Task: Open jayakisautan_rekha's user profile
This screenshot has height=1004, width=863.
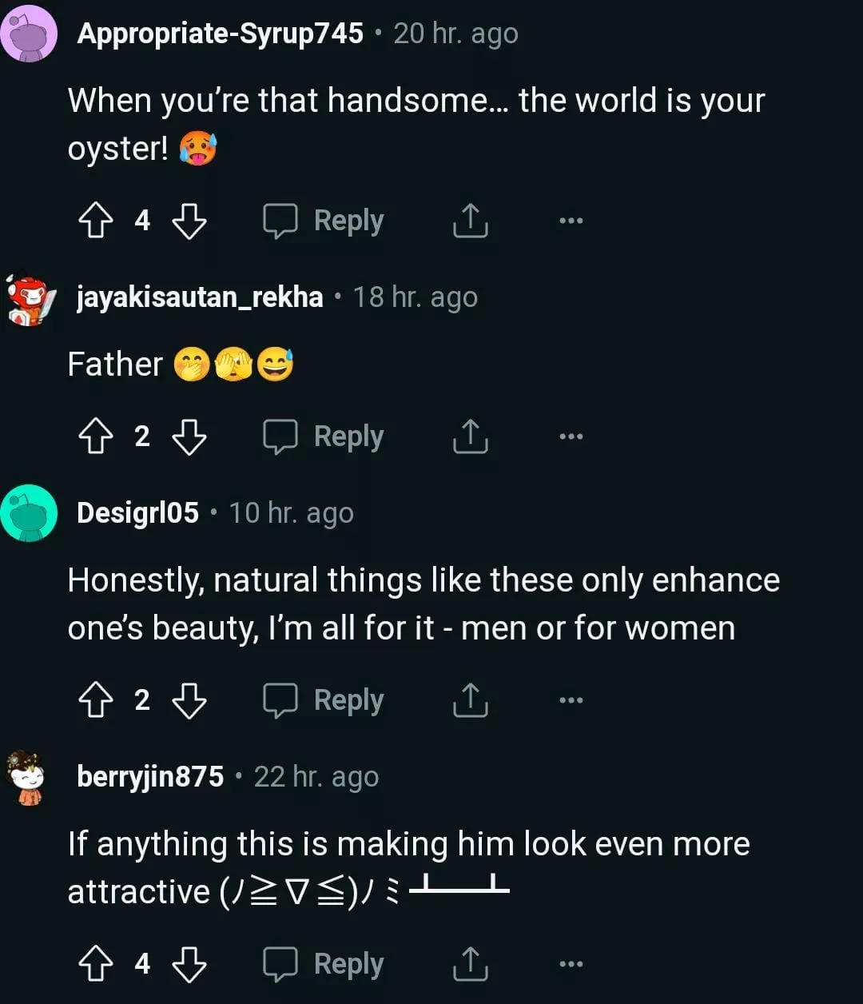Action: pos(200,297)
